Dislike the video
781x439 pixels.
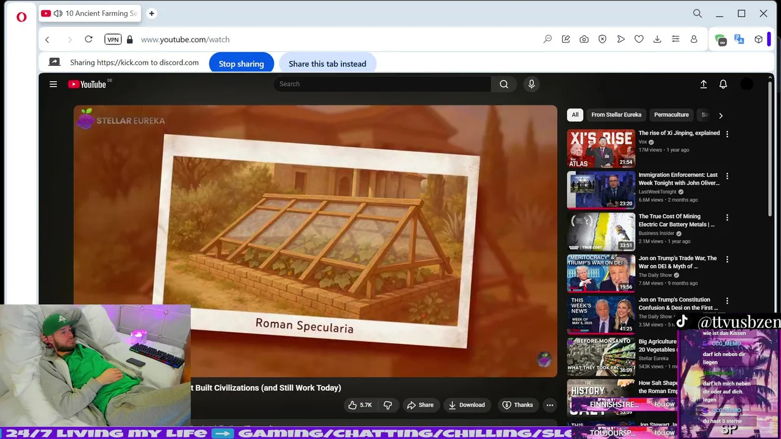(387, 405)
